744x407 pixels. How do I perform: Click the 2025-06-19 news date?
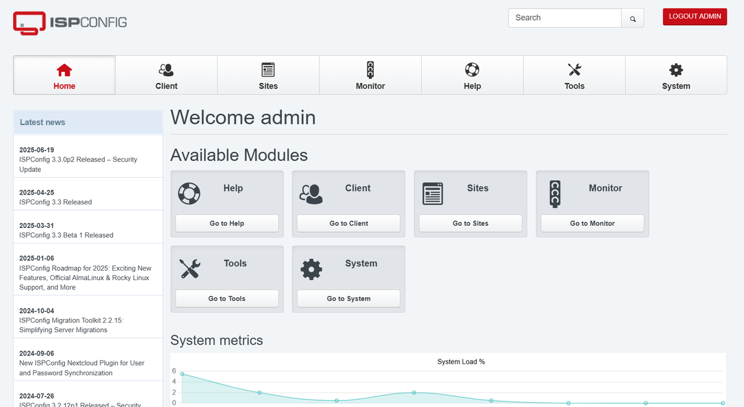pos(37,150)
